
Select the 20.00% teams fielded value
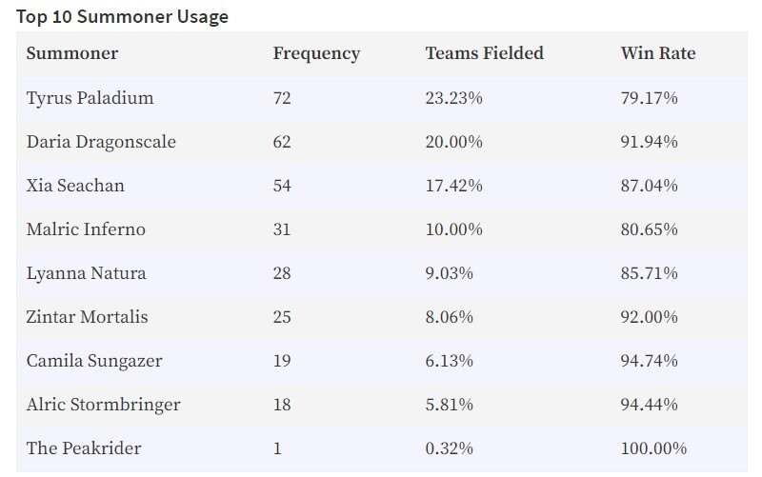tap(454, 142)
